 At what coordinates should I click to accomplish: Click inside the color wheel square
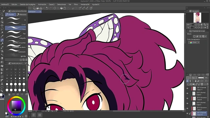pyautogui.click(x=16, y=106)
